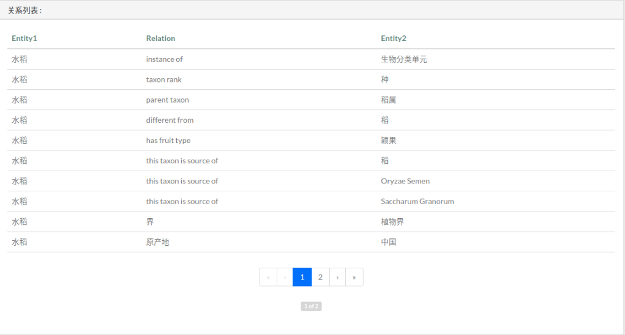The height and width of the screenshot is (335, 625).
Task: Click the 生物分类单元 entity cell
Action: [x=404, y=59]
